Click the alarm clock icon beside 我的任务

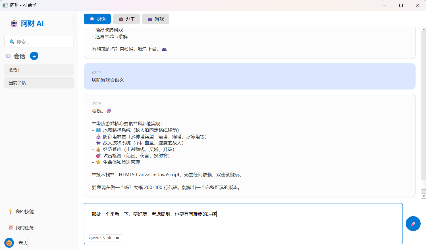coord(11,227)
